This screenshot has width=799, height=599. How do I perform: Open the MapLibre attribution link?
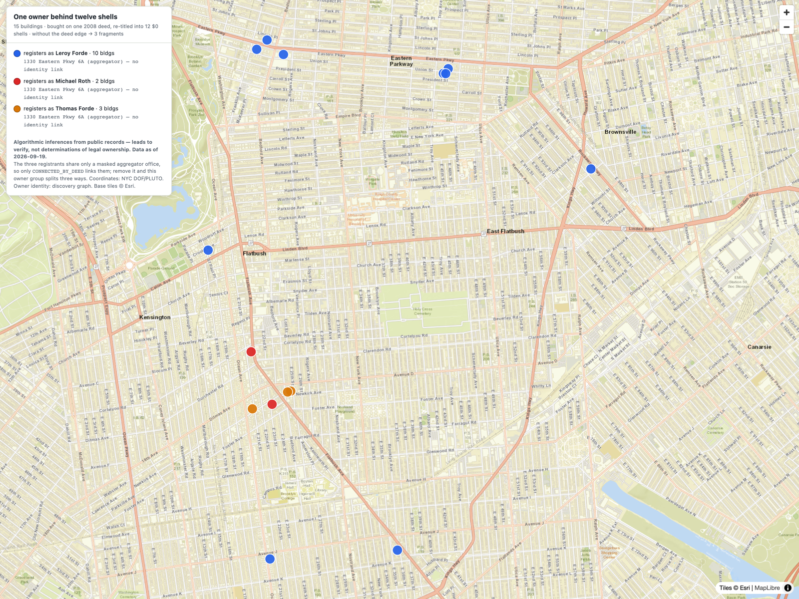click(767, 588)
